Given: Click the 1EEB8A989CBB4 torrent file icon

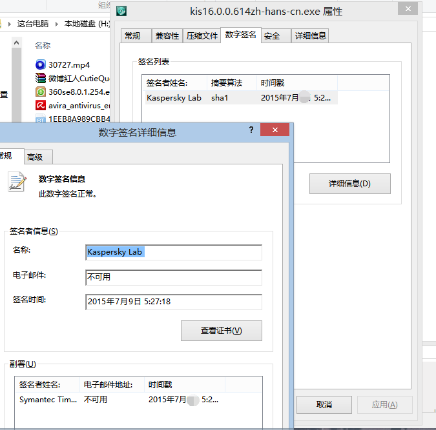Looking at the screenshot, I should 40,119.
